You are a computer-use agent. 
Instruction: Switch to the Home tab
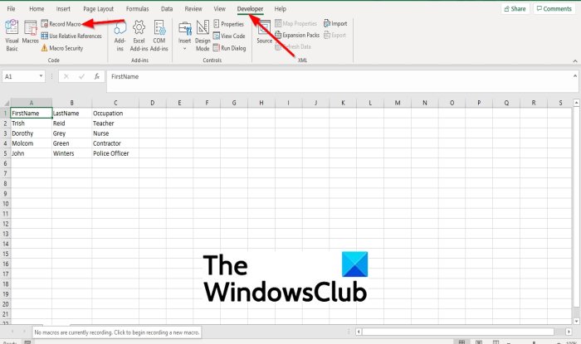(37, 8)
